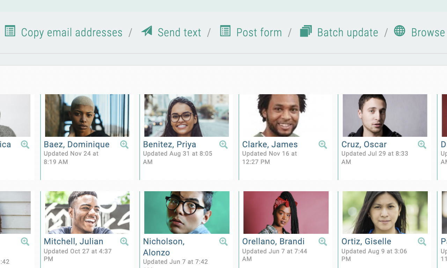Click Oscar Cruz's photo thumbnail
Screen dimensions: 447x268
tap(385, 116)
